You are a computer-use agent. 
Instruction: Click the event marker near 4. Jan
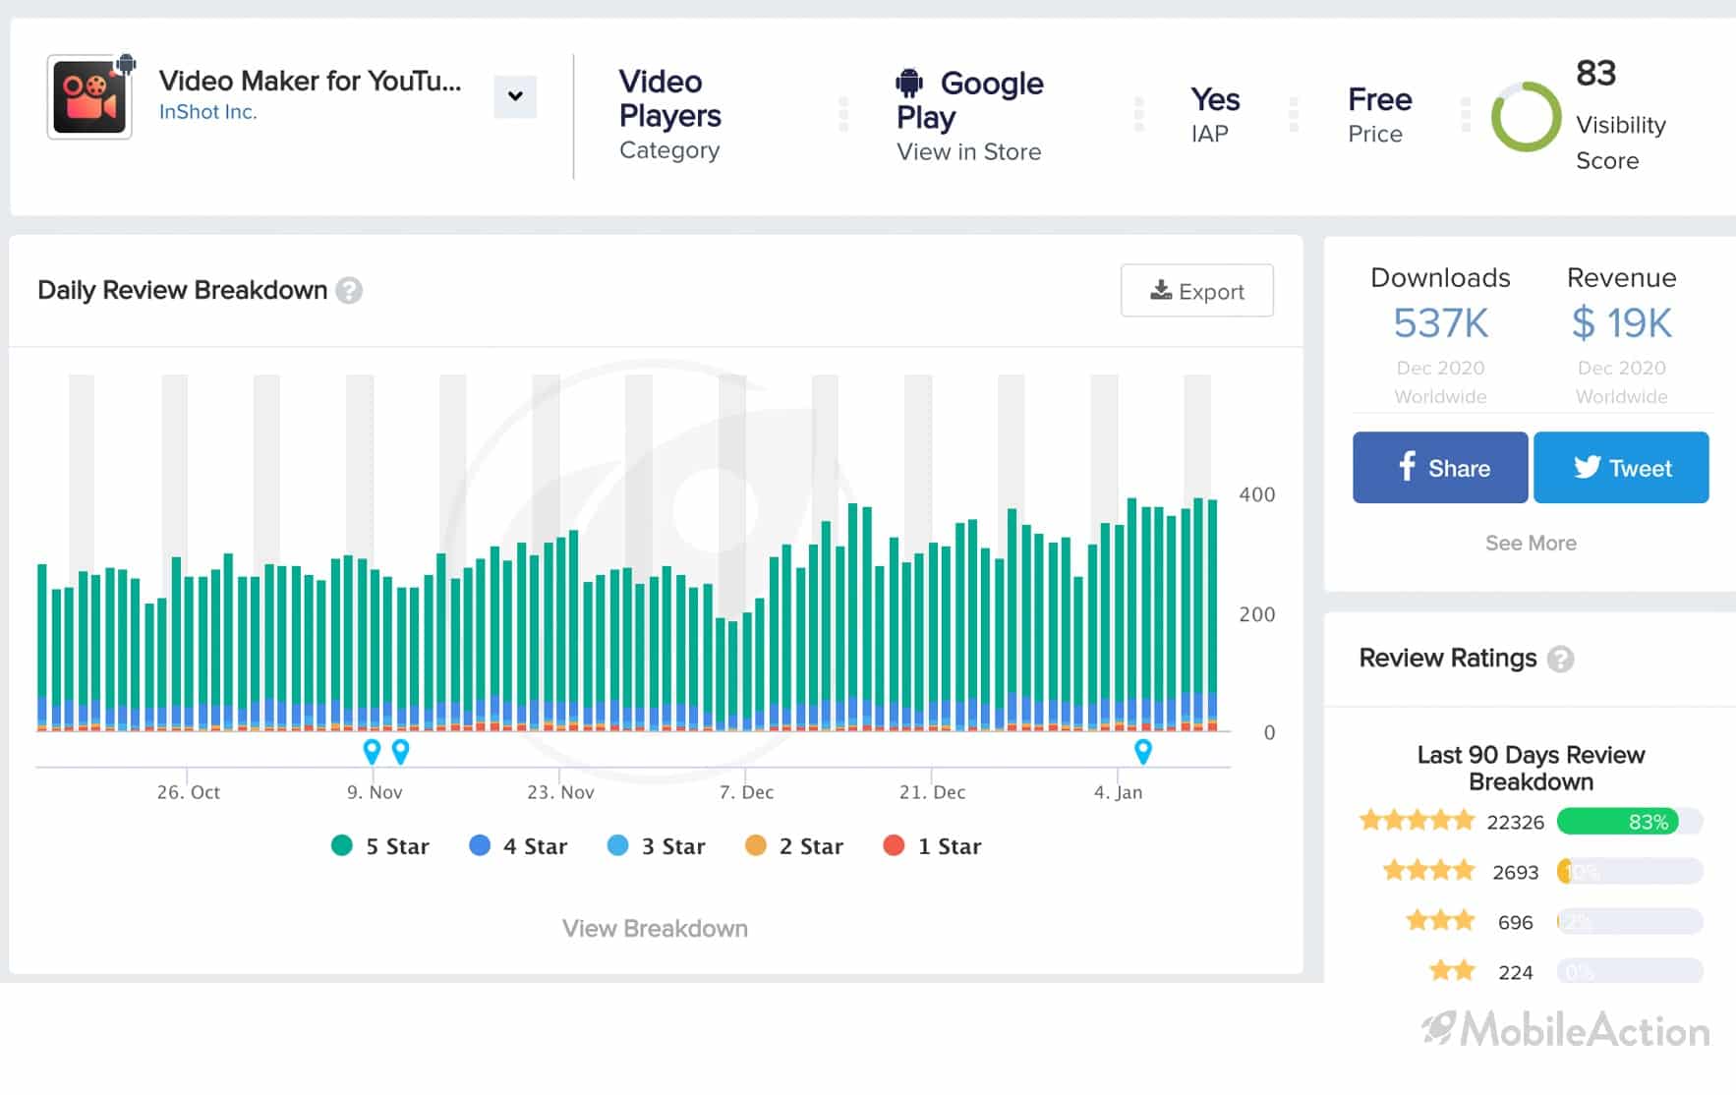tap(1143, 752)
